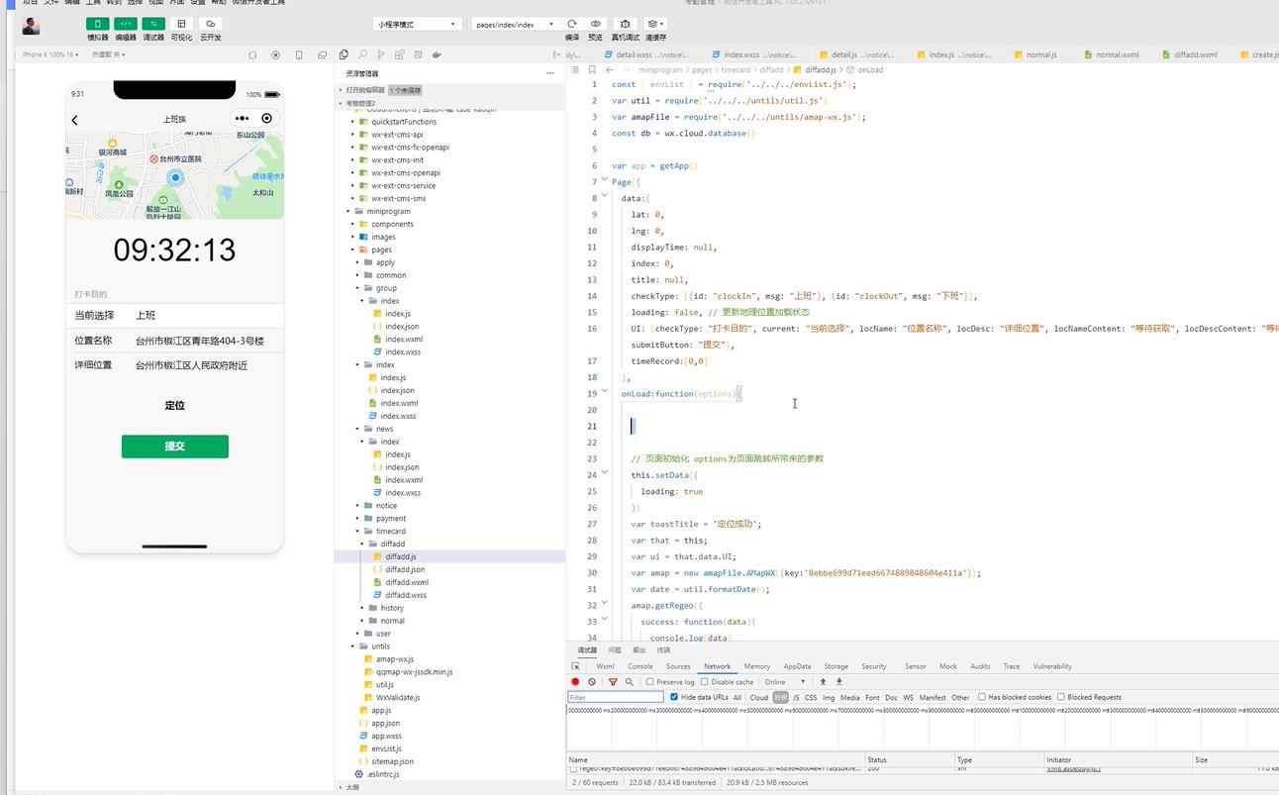Toggle the network filter funnel icon
This screenshot has height=795, width=1279.
(x=613, y=682)
